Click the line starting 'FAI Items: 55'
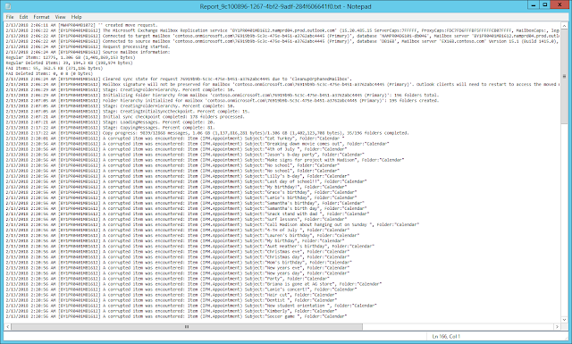 pos(55,68)
